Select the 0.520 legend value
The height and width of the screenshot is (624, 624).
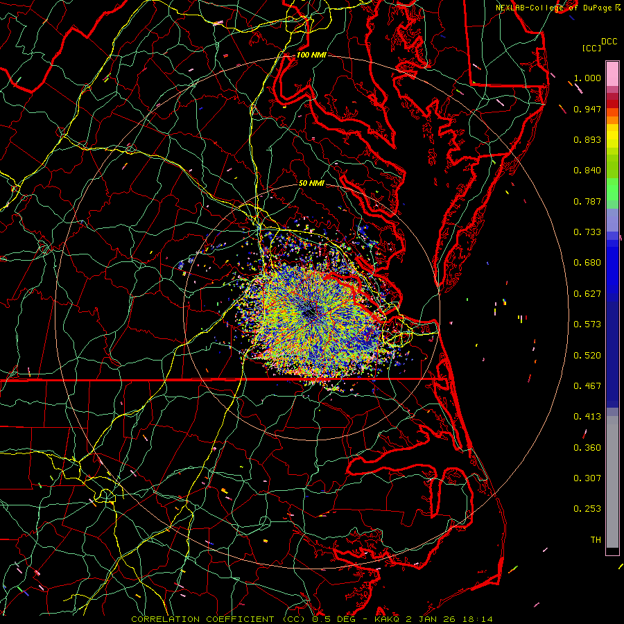(x=587, y=356)
